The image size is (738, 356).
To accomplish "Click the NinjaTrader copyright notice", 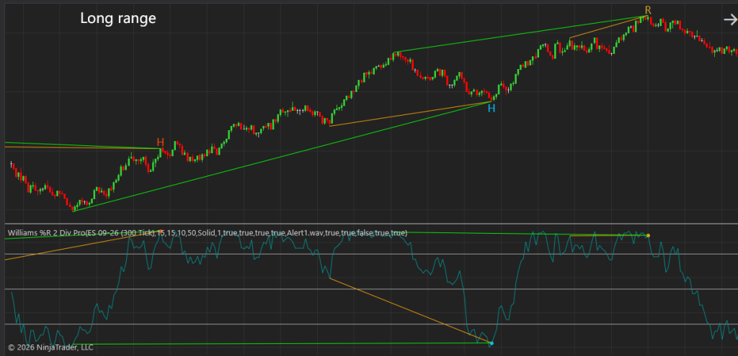I will pyautogui.click(x=50, y=347).
